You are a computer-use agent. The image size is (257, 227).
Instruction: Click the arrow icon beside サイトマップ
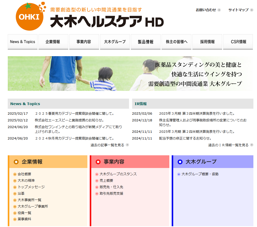pos(252,10)
